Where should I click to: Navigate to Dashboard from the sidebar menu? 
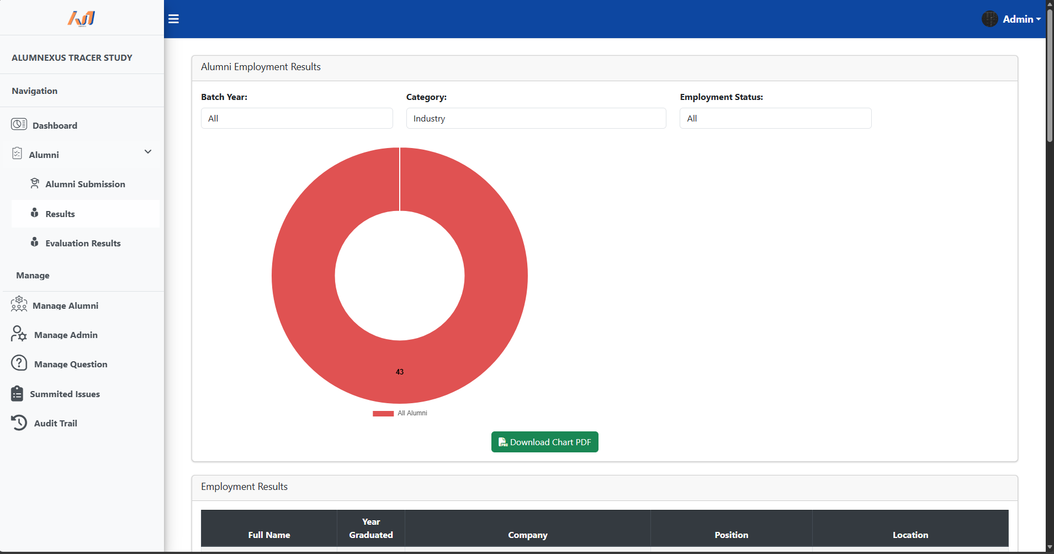click(x=55, y=125)
